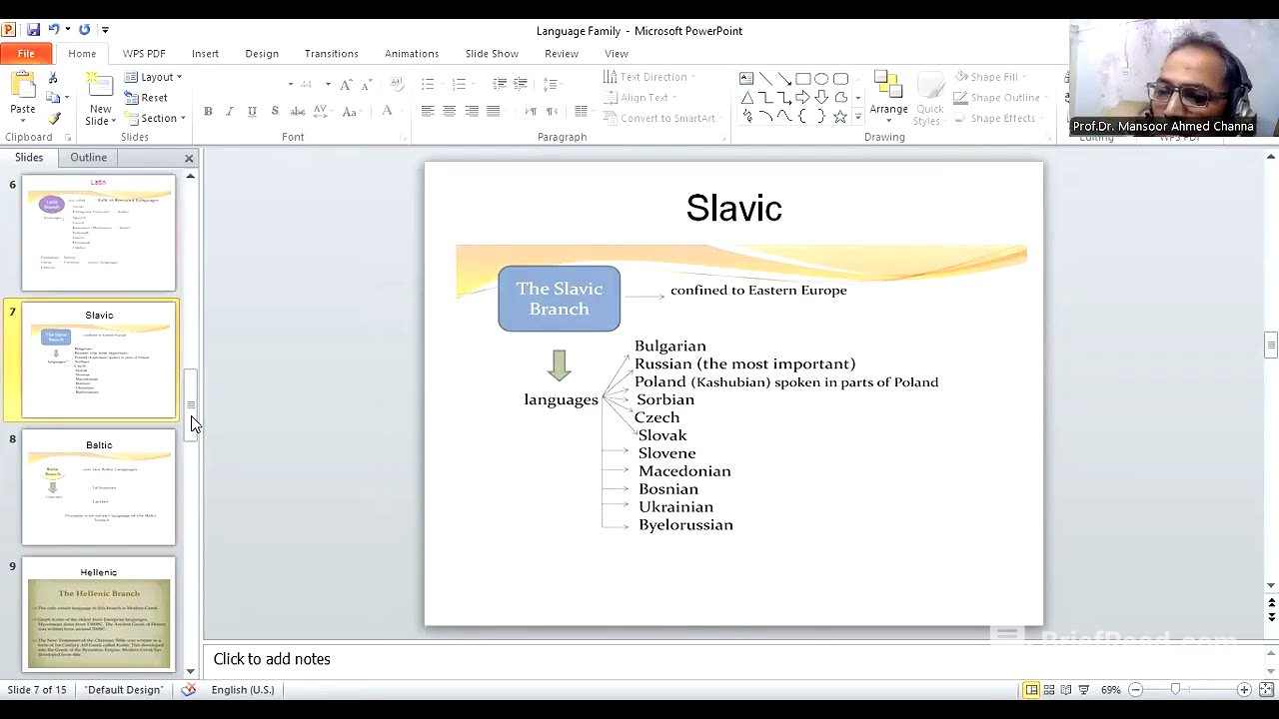The width and height of the screenshot is (1279, 719).
Task: Toggle Italic formatting
Action: 230,112
